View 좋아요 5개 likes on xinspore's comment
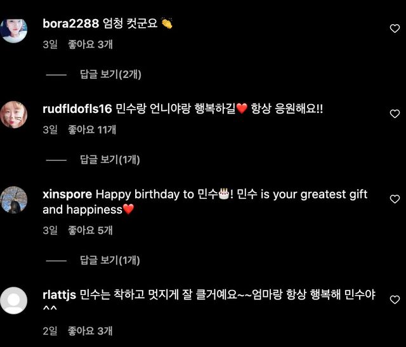Screen dimensions: 406x347 pos(91,230)
